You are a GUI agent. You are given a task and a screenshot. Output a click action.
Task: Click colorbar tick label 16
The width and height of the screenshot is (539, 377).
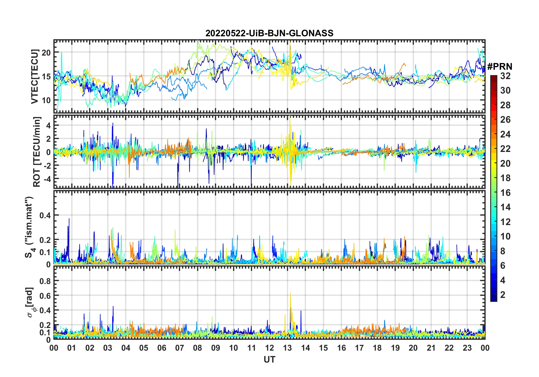click(x=505, y=193)
